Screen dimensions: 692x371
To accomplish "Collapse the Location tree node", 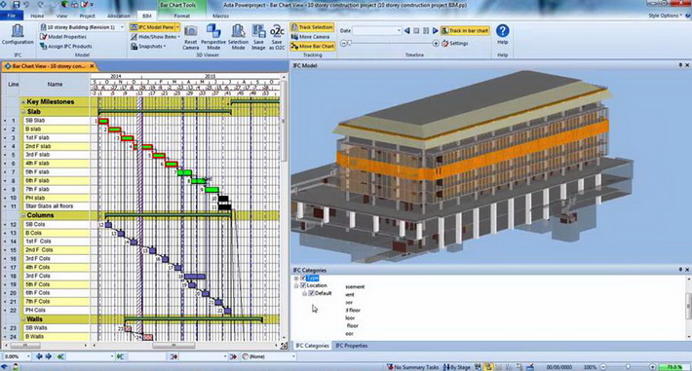I will pyautogui.click(x=296, y=285).
